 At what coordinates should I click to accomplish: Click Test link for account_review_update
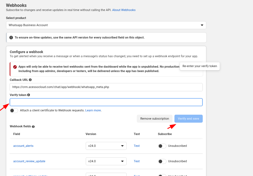coord(137,161)
